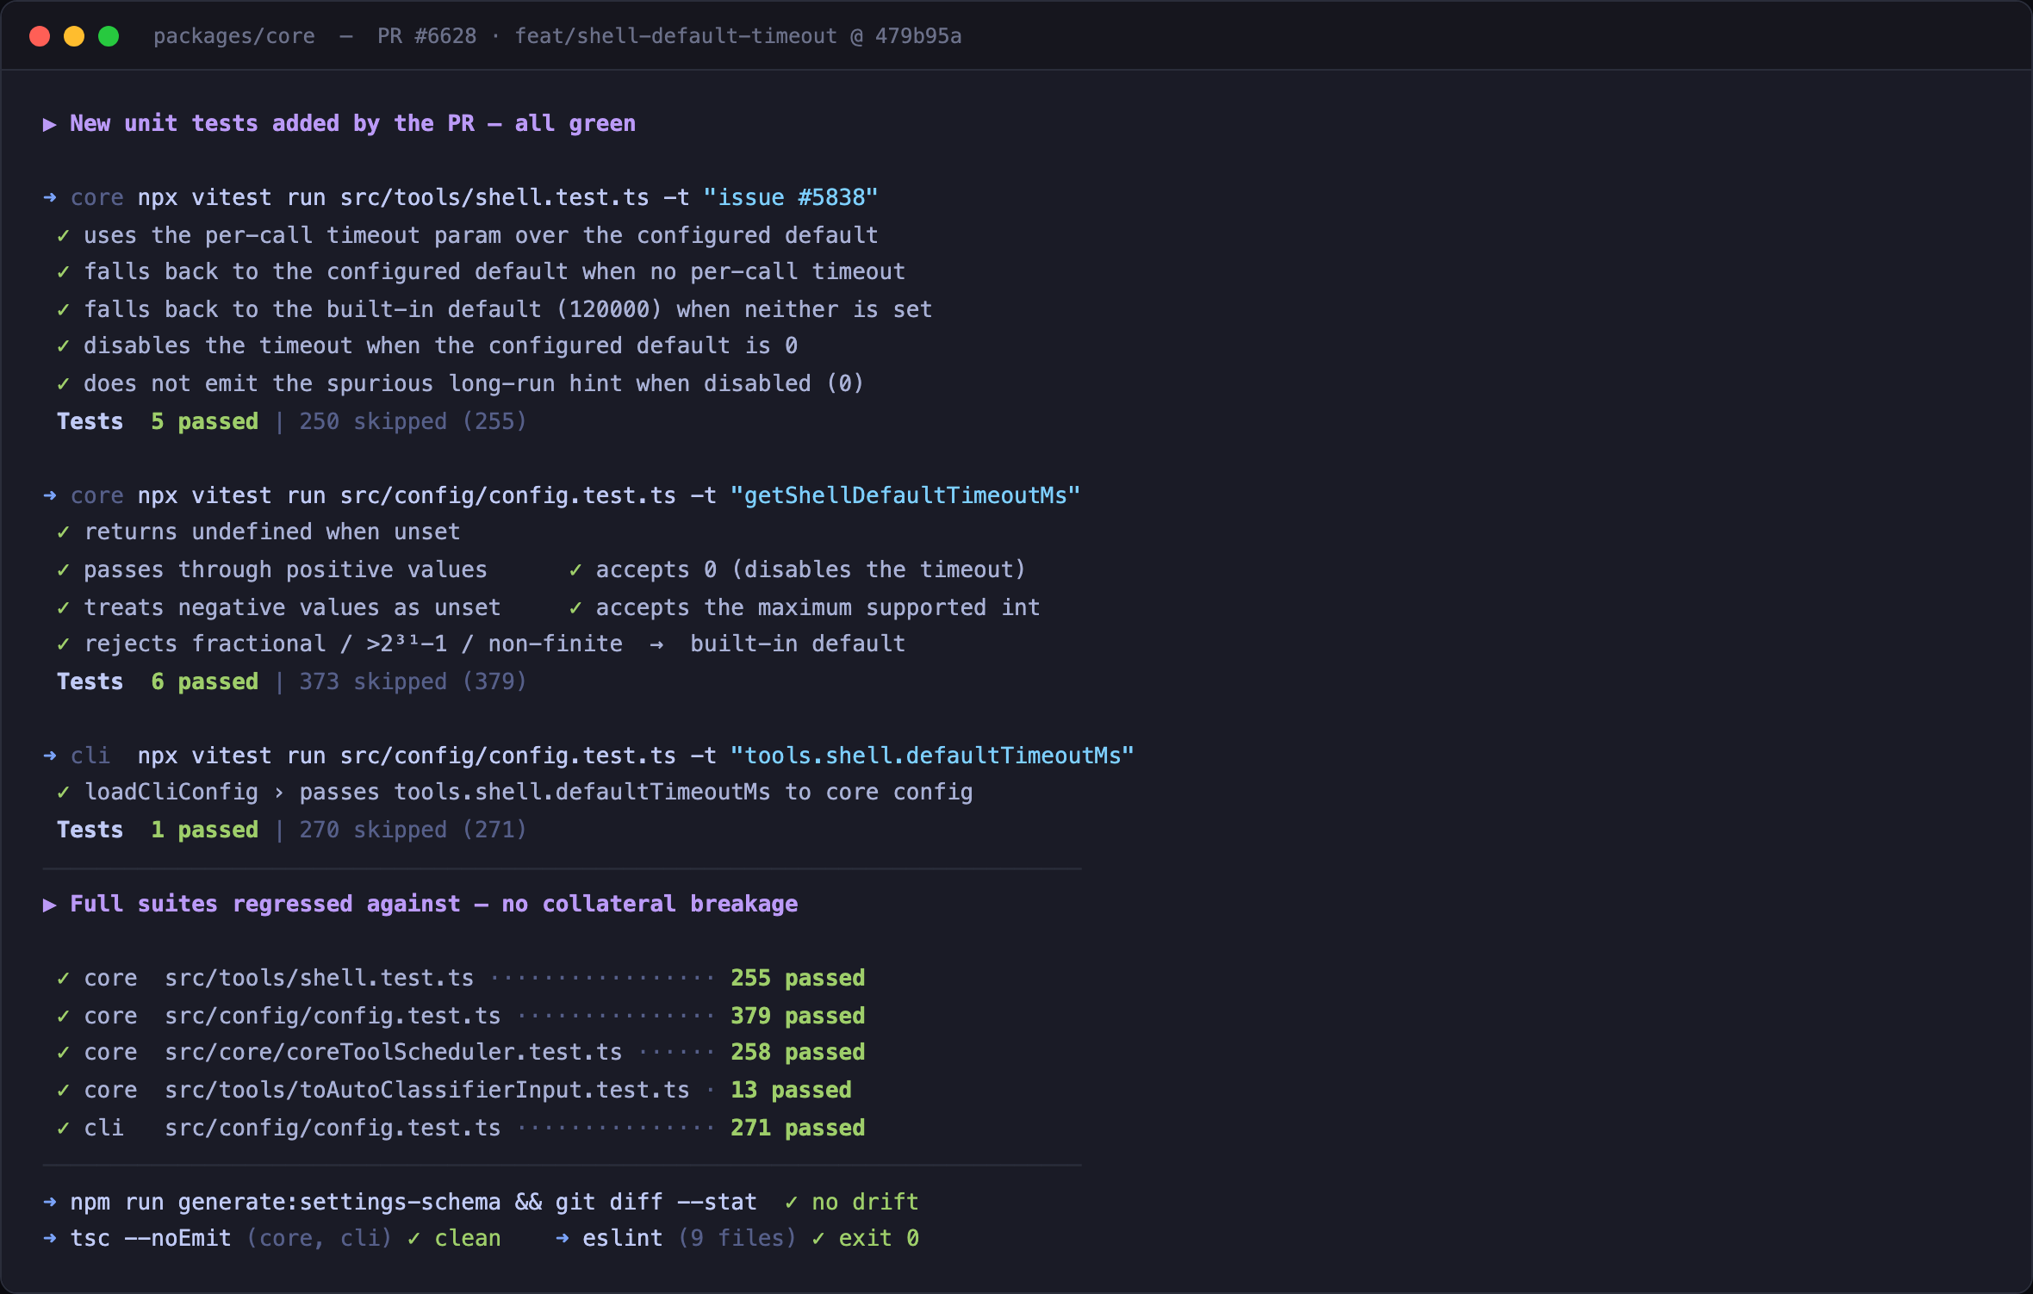
Task: Click the '13 passed' result
Action: tap(791, 1091)
